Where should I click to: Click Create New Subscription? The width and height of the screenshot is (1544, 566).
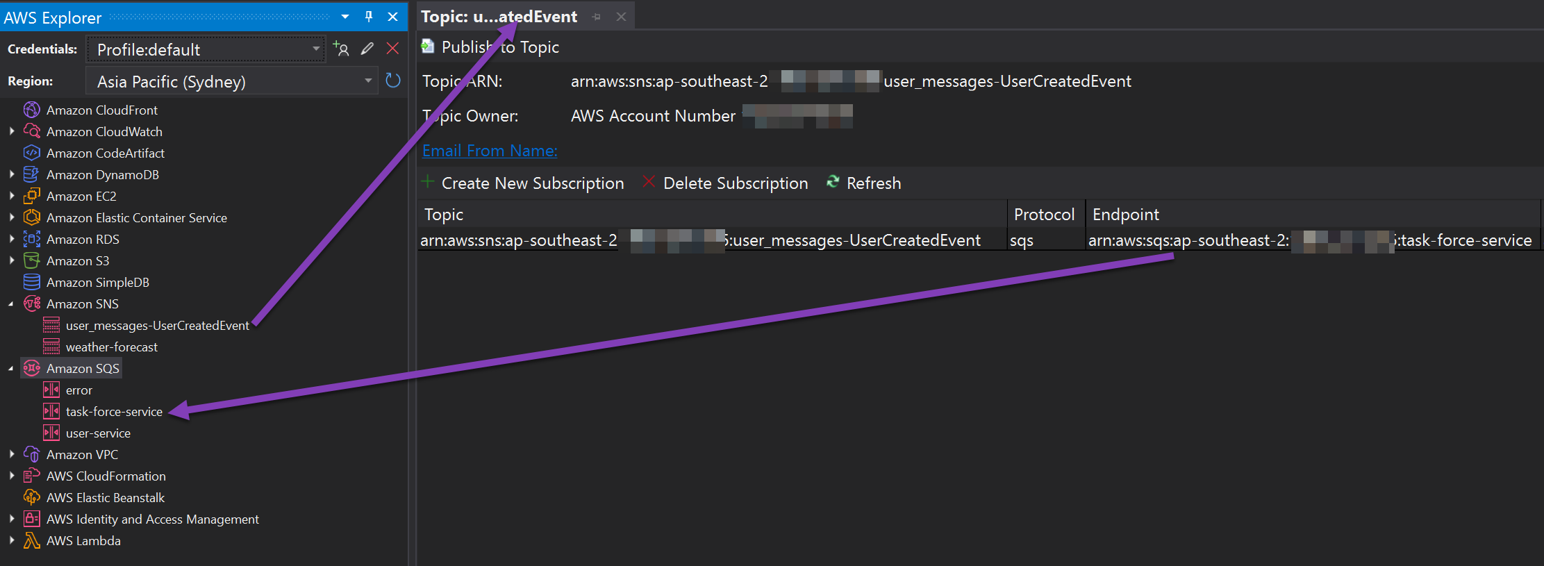tap(523, 183)
